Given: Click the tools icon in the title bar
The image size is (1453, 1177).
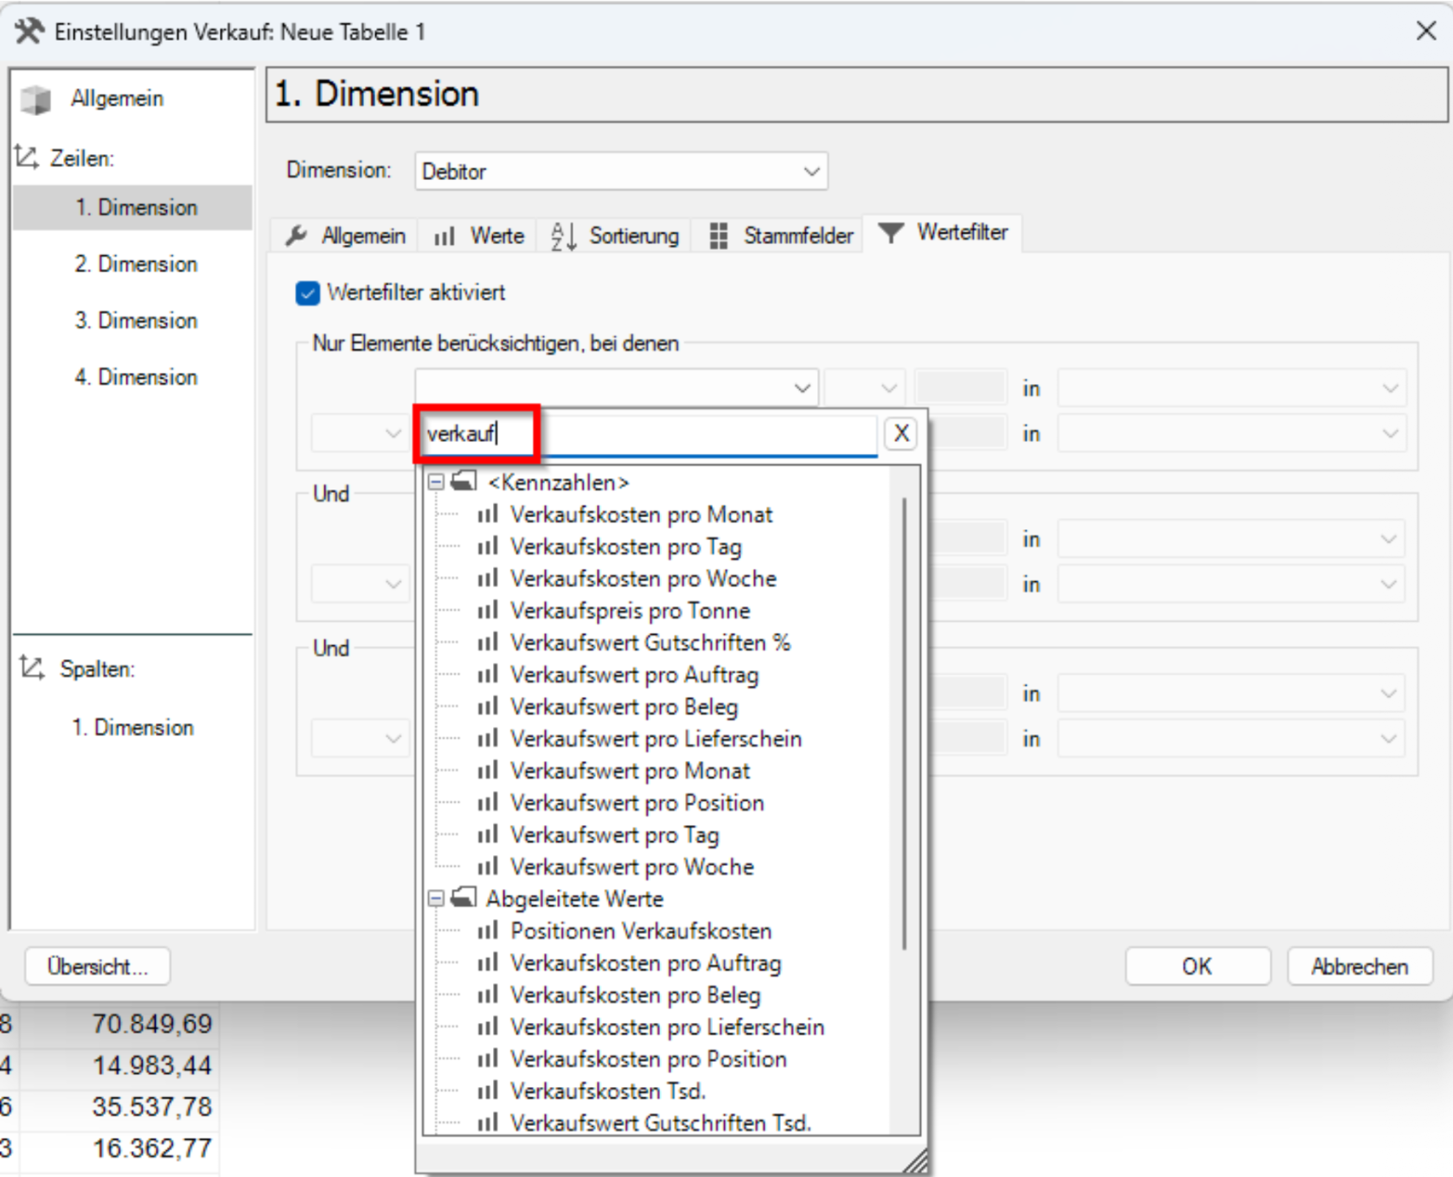Looking at the screenshot, I should coord(29,31).
